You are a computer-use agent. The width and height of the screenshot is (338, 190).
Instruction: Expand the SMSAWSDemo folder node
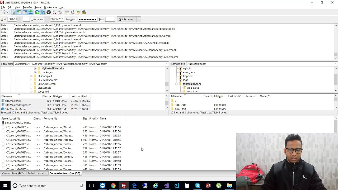pos(31,84)
